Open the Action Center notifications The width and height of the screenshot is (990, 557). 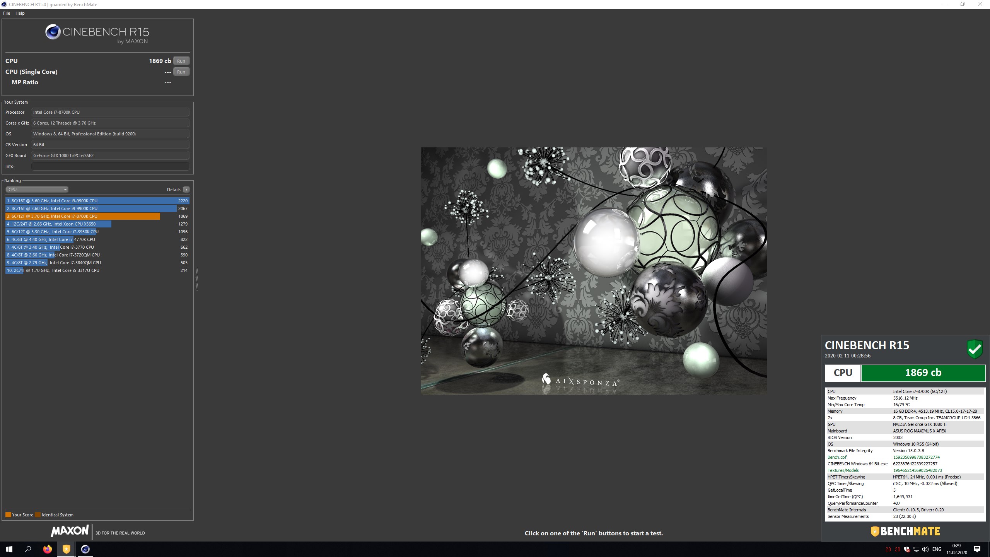click(977, 549)
